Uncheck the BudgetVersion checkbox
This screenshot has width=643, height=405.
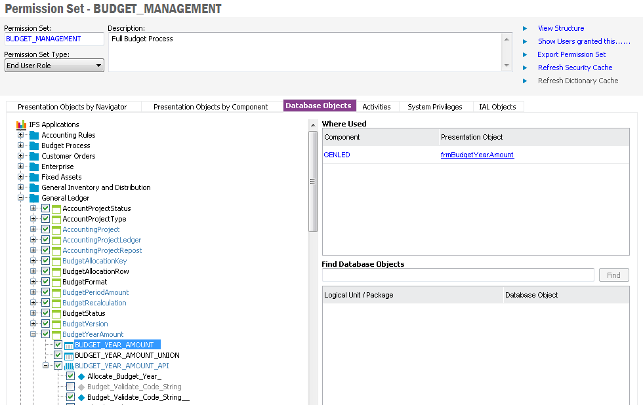coord(45,324)
